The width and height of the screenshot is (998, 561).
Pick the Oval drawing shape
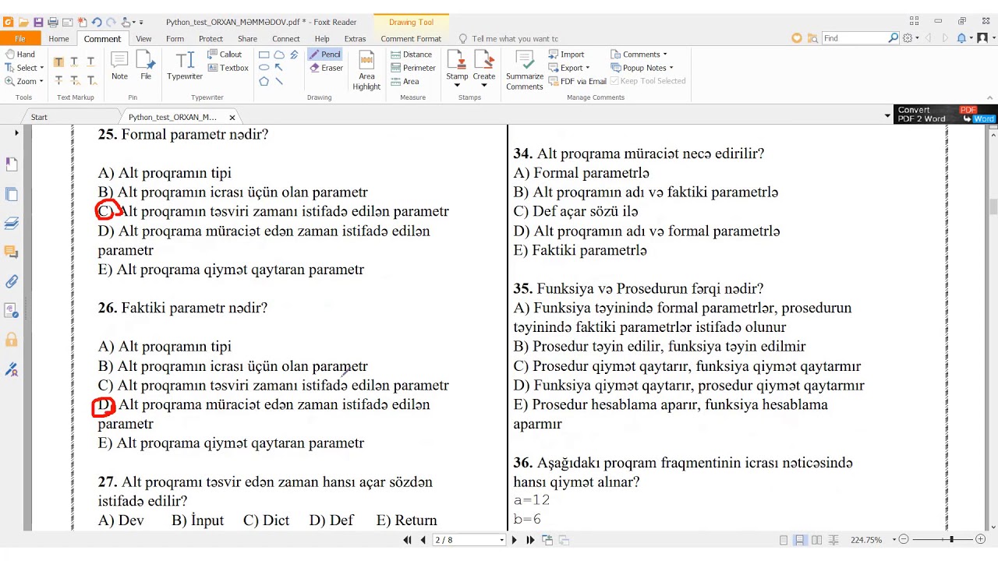264,68
